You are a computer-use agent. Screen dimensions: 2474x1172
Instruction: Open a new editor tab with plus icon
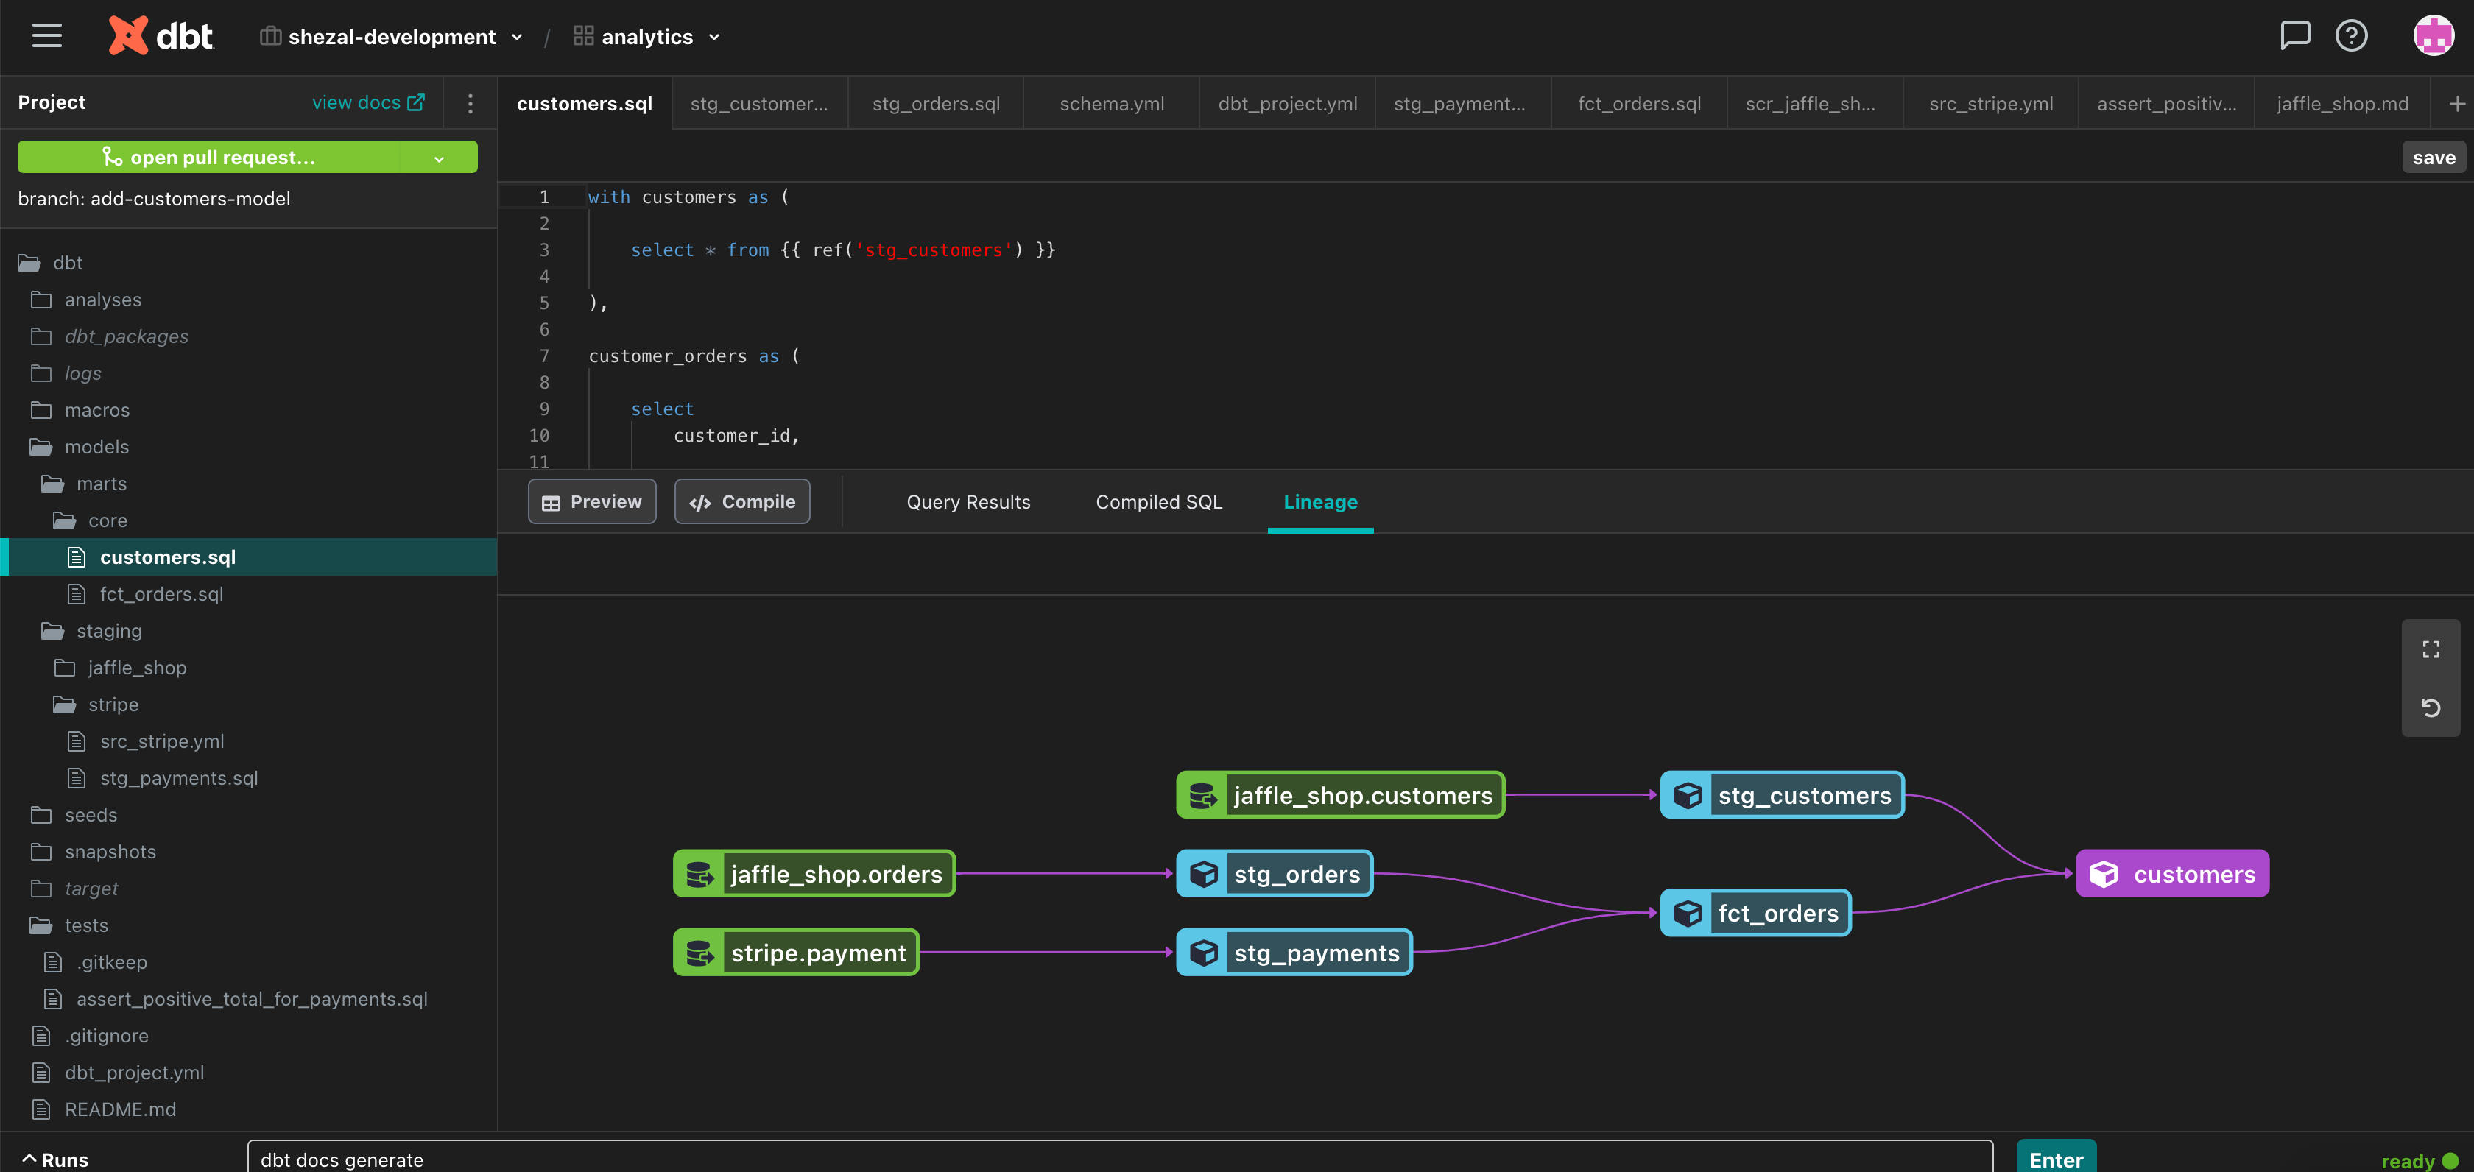(x=2456, y=103)
